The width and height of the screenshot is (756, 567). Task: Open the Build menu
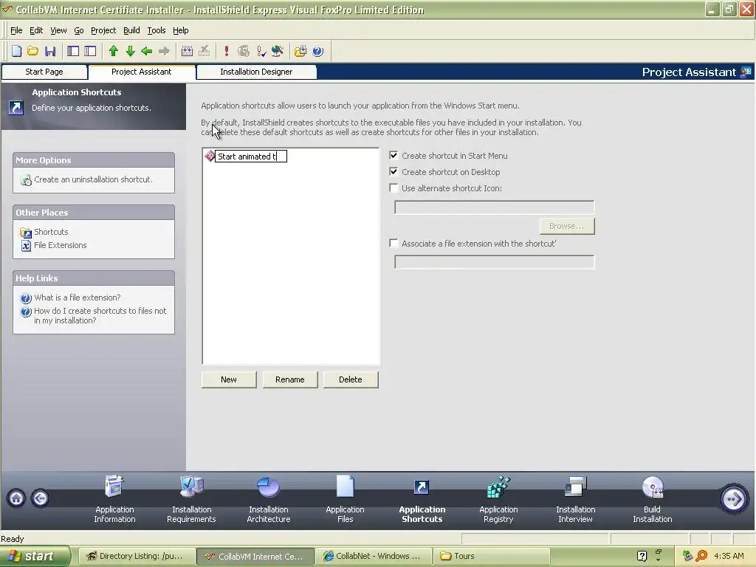coord(131,30)
